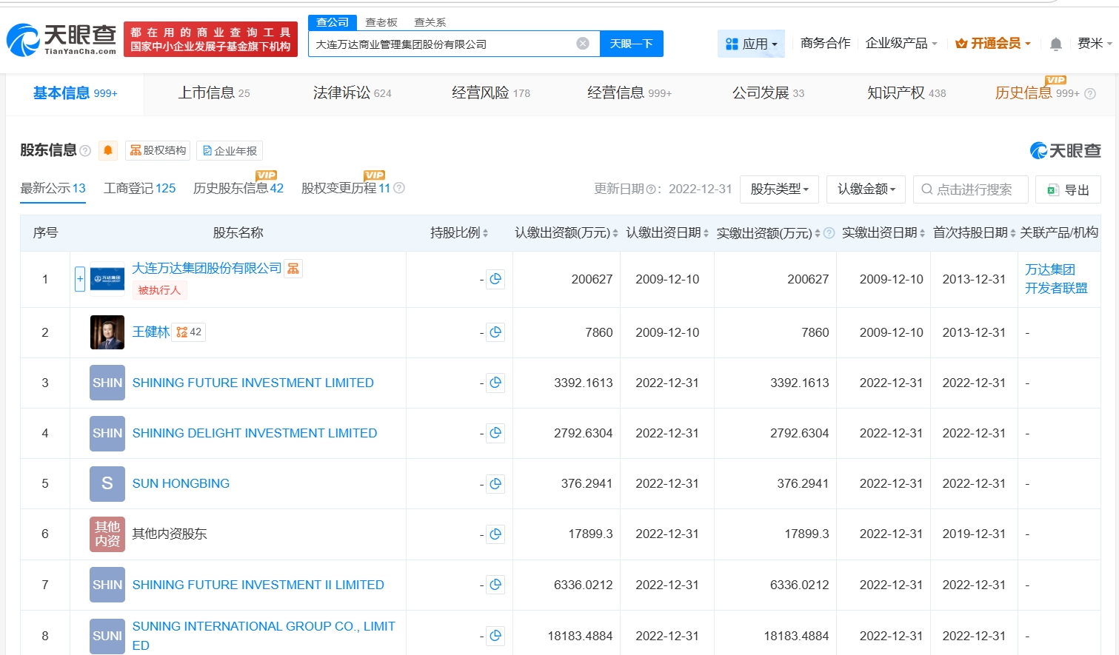This screenshot has height=655, width=1119.
Task: Open 万达集团 related product link
Action: tap(1049, 269)
